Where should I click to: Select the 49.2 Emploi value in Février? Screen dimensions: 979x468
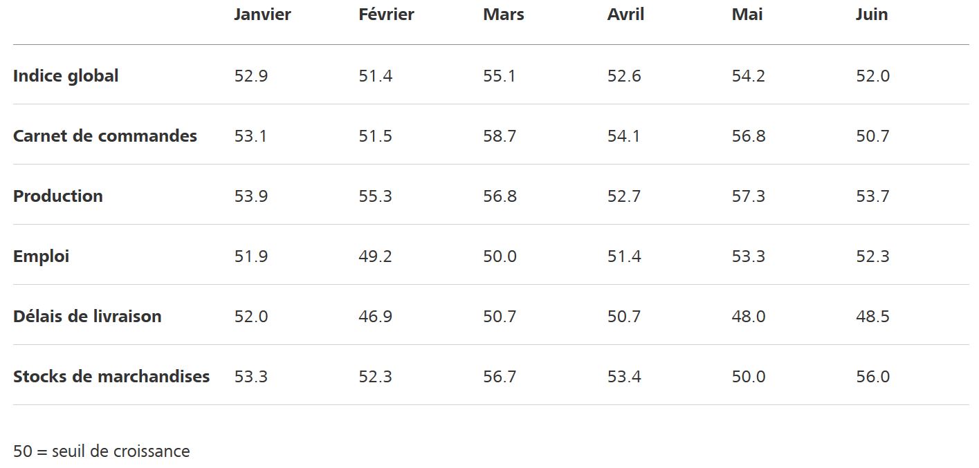(375, 256)
